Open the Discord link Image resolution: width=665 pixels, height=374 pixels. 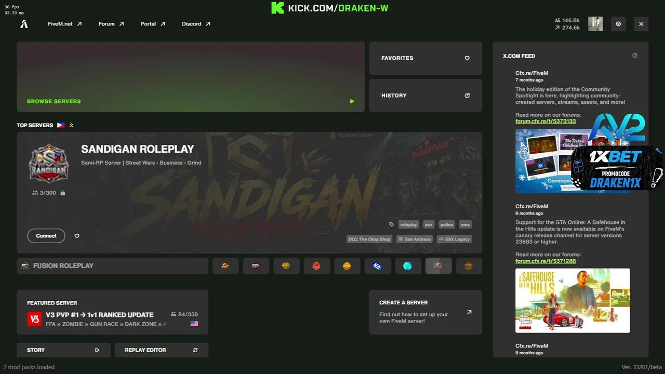196,24
